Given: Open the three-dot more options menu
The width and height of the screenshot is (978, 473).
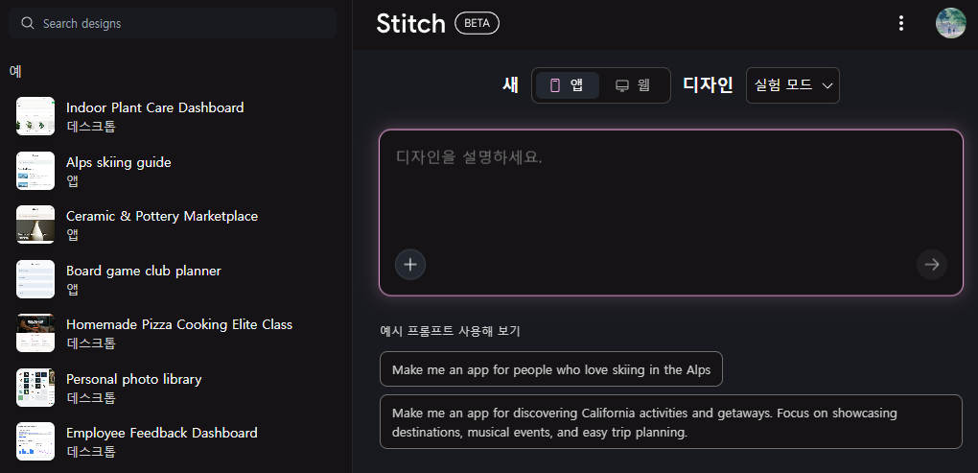Looking at the screenshot, I should click(x=900, y=23).
